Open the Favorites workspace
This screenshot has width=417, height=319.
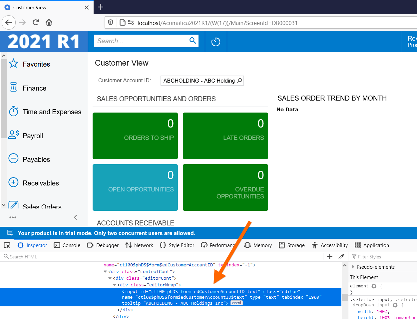point(36,64)
